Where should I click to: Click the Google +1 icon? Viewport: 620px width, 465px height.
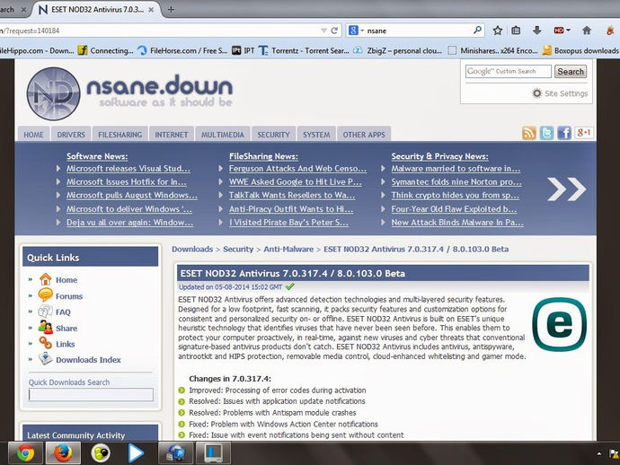pyautogui.click(x=583, y=133)
